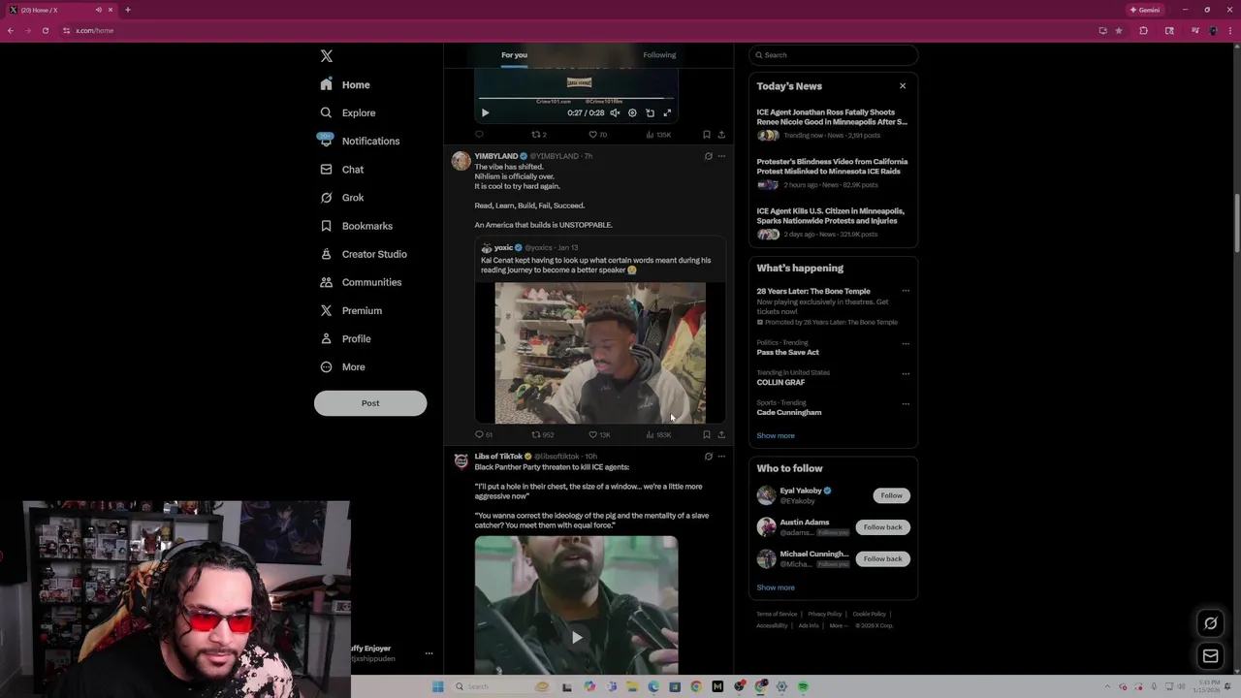Focus the X Search field
This screenshot has height=698, width=1241.
tap(833, 55)
